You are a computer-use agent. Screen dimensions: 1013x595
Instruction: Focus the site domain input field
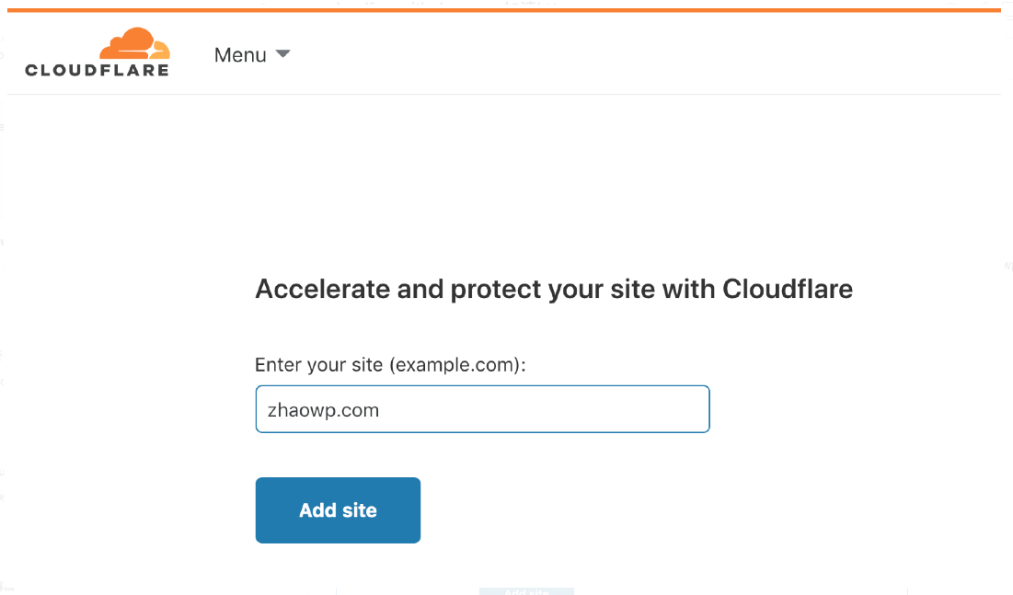click(x=482, y=409)
